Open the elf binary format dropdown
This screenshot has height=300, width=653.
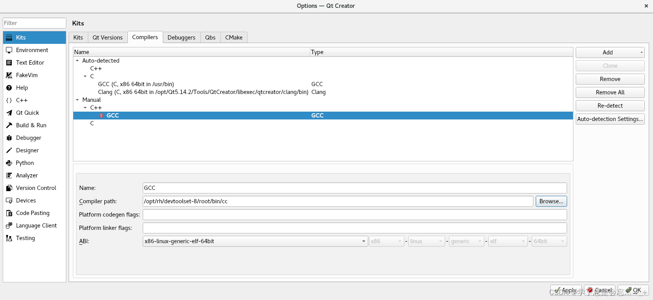(508, 241)
